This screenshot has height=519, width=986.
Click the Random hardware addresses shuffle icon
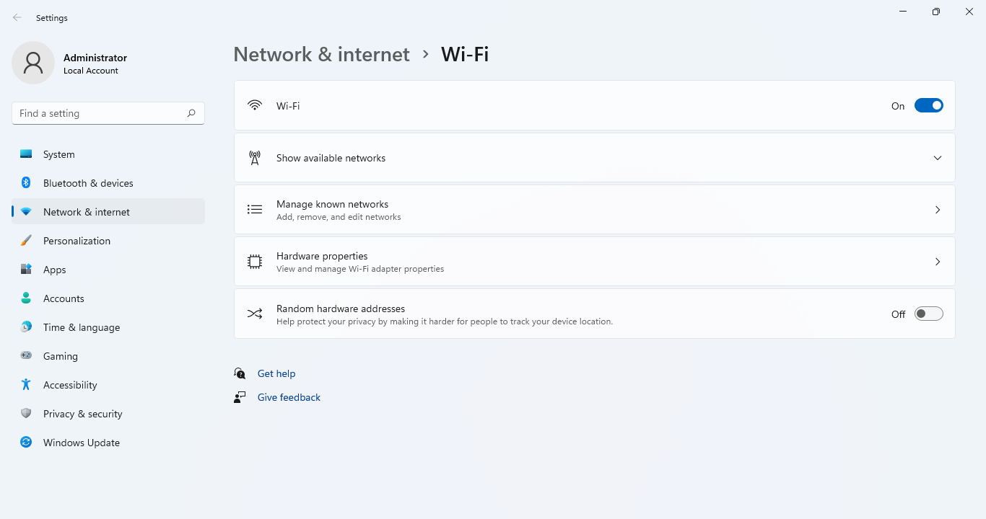click(x=255, y=313)
